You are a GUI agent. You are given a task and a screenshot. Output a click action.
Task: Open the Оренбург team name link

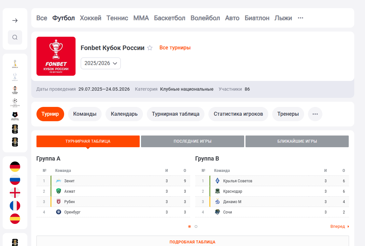72,212
